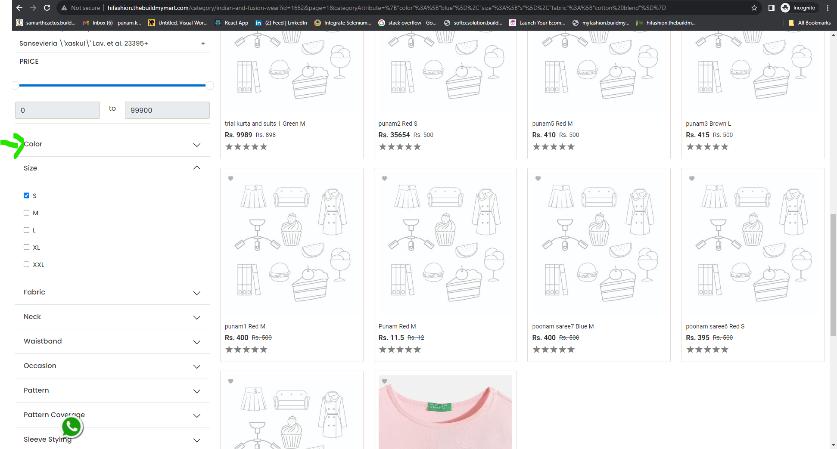Open the Incognito profile indicator
This screenshot has width=837, height=449.
[798, 8]
